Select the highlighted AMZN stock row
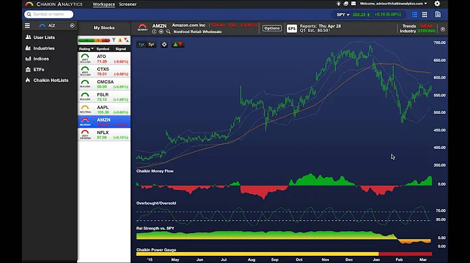Screen dimensions: 470x263 [104, 122]
